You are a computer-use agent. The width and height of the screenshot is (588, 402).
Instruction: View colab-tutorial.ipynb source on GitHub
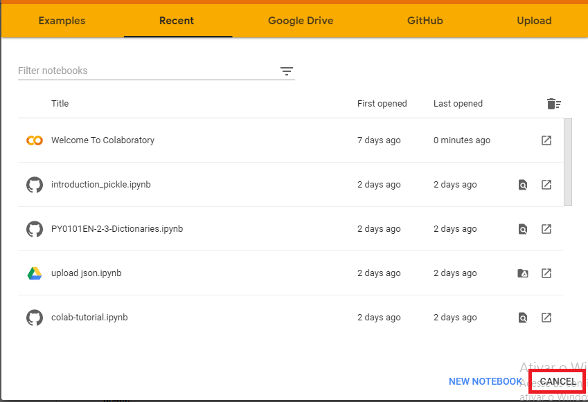tap(523, 318)
